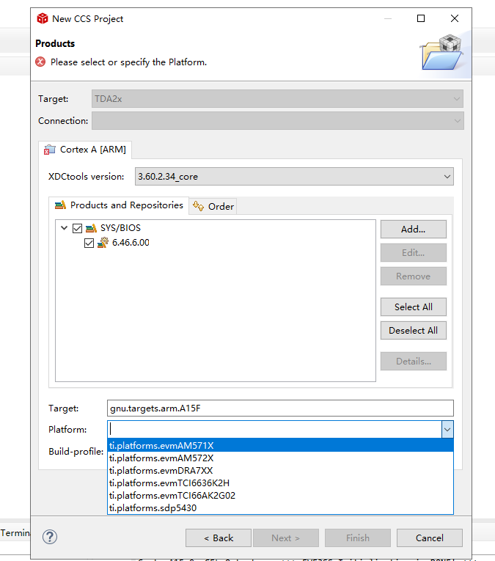Choose ti.platforms.evmAM572X from list
495x561 pixels.
point(280,458)
